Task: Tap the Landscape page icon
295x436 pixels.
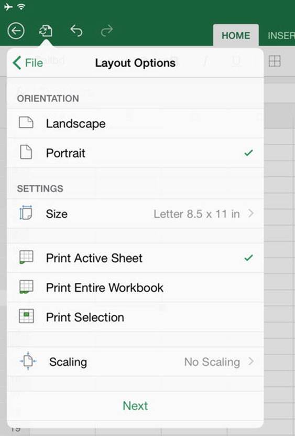Action: (26, 122)
